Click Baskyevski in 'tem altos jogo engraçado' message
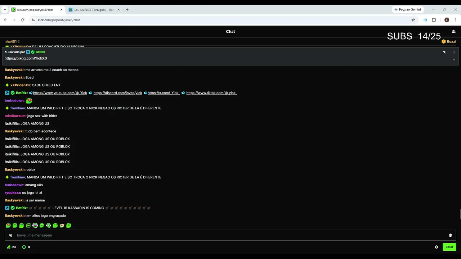The height and width of the screenshot is (259, 461). click(x=14, y=216)
